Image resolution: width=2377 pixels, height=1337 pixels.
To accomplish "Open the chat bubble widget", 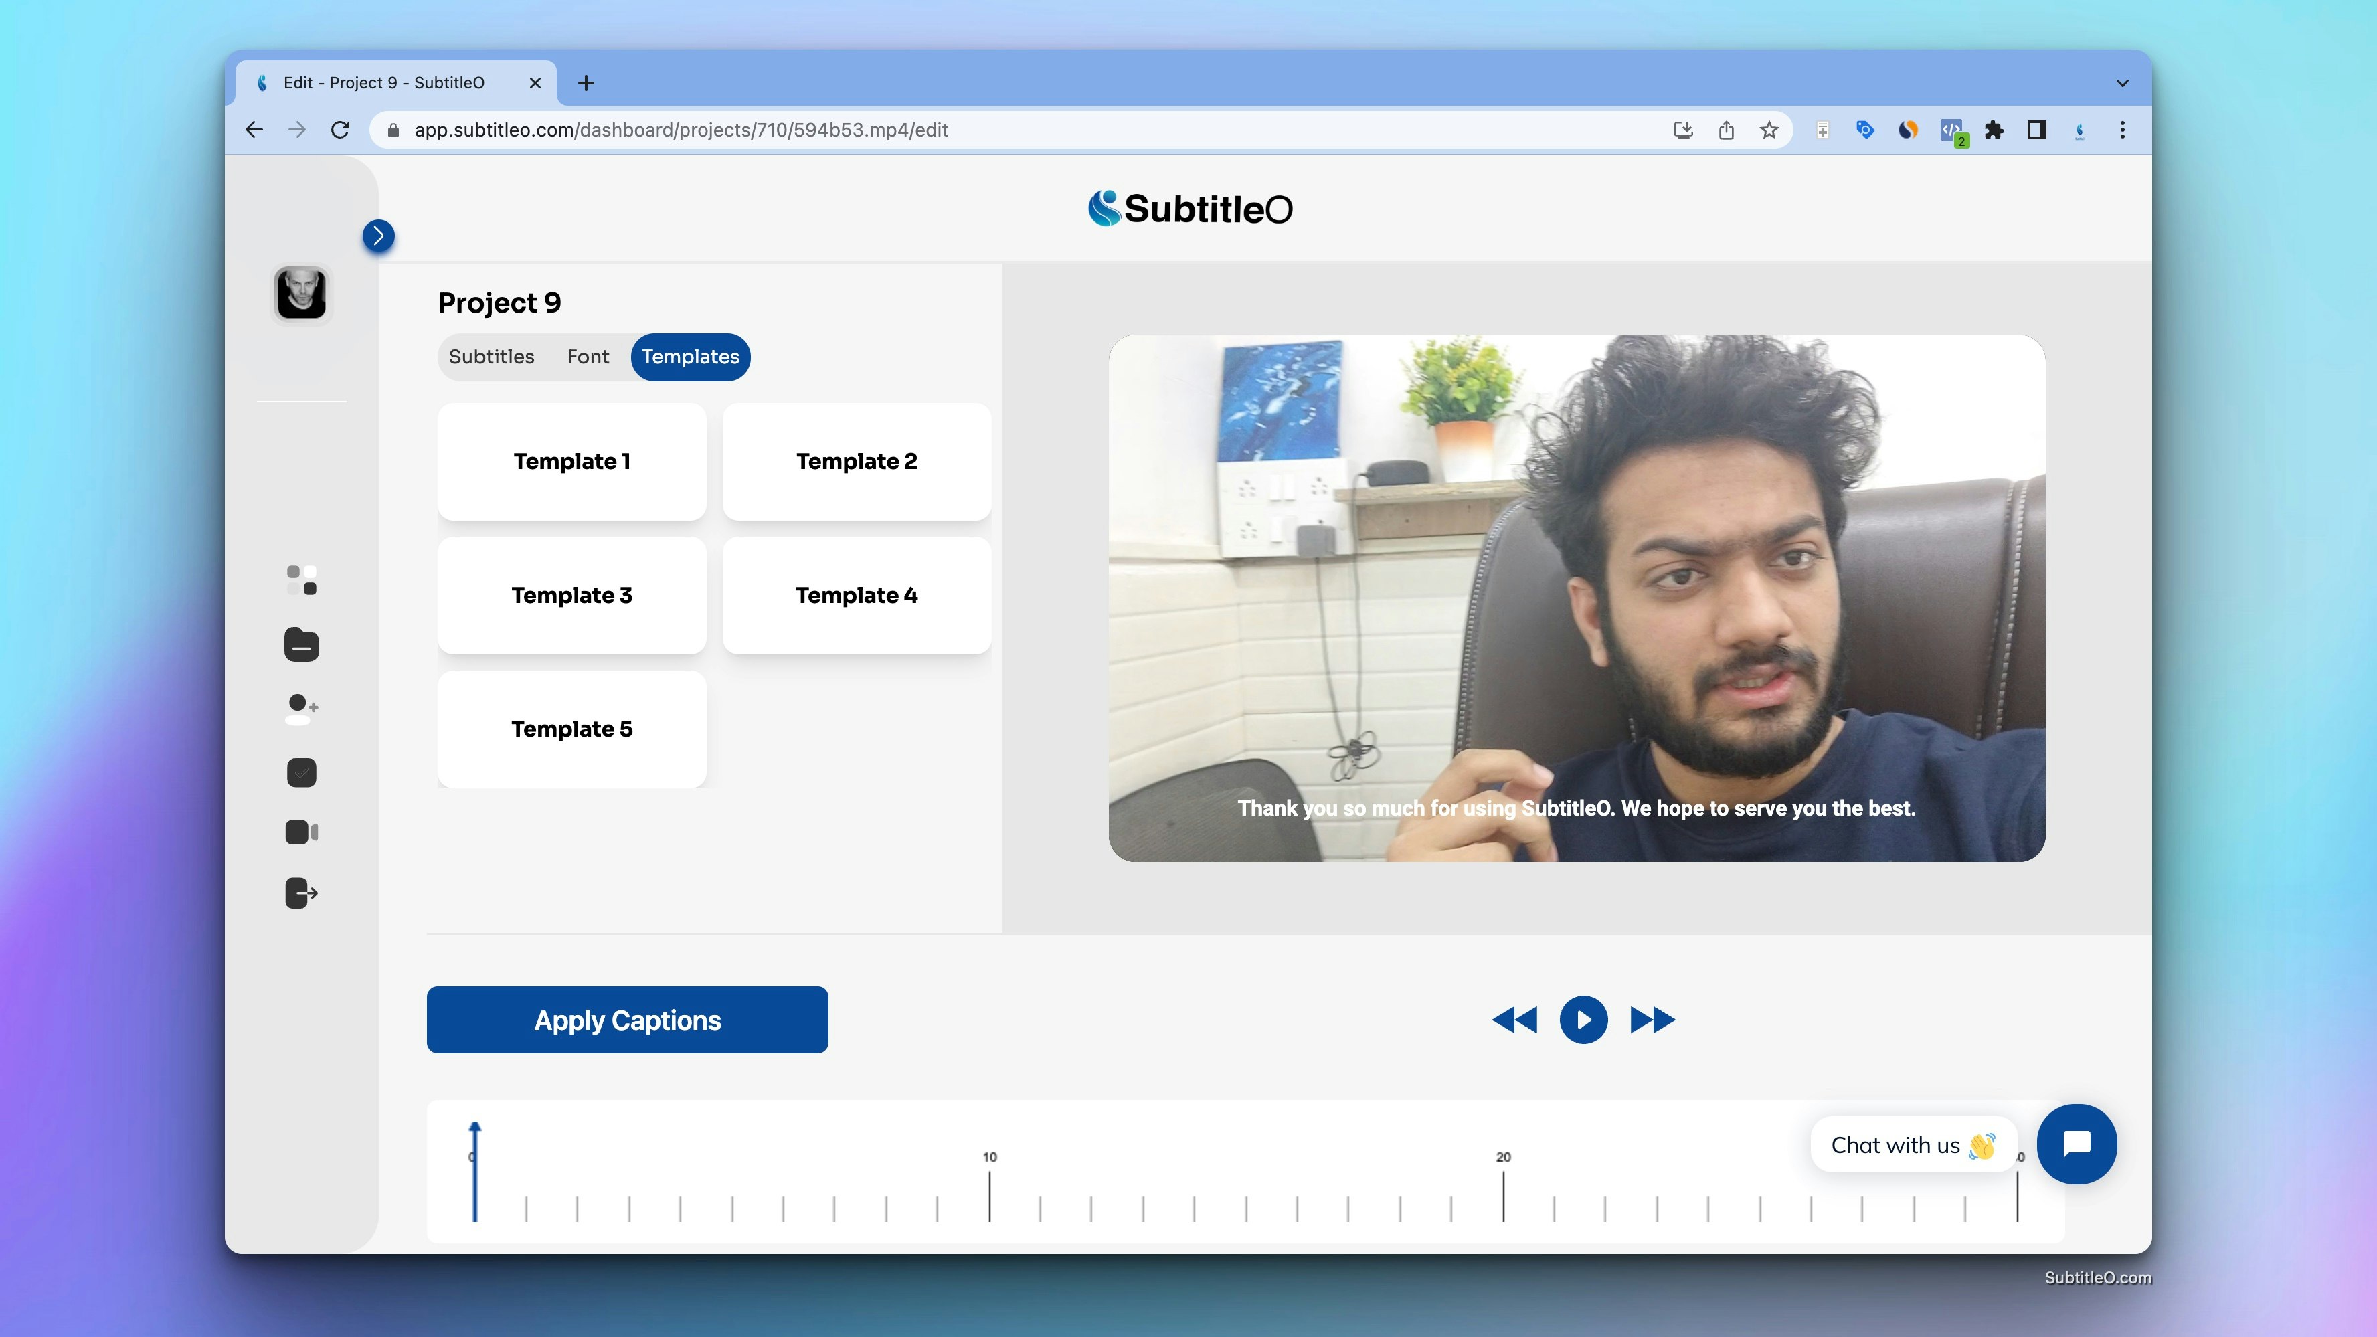I will tap(2076, 1144).
